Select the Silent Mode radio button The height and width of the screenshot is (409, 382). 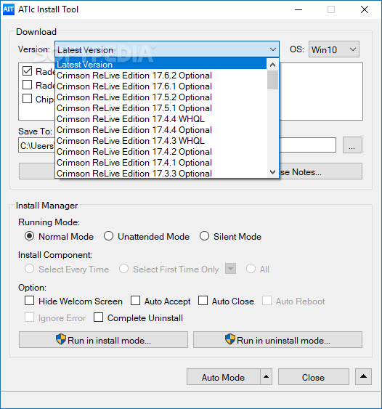click(x=204, y=236)
